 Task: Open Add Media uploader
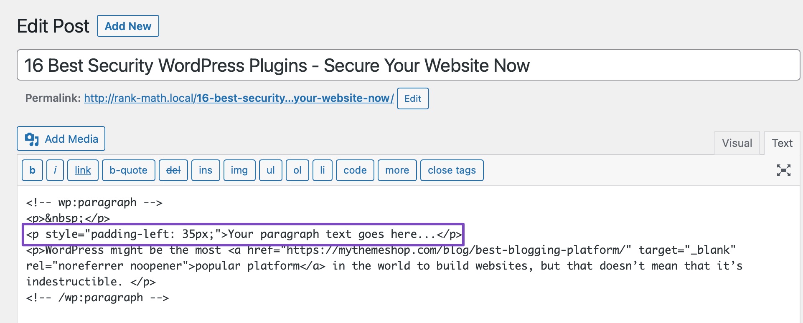(x=61, y=139)
